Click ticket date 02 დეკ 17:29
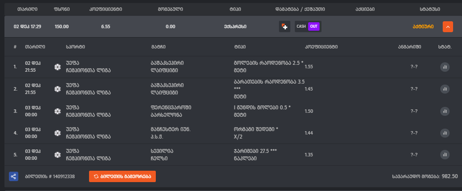Screen dimensions: 462x191 (27, 27)
